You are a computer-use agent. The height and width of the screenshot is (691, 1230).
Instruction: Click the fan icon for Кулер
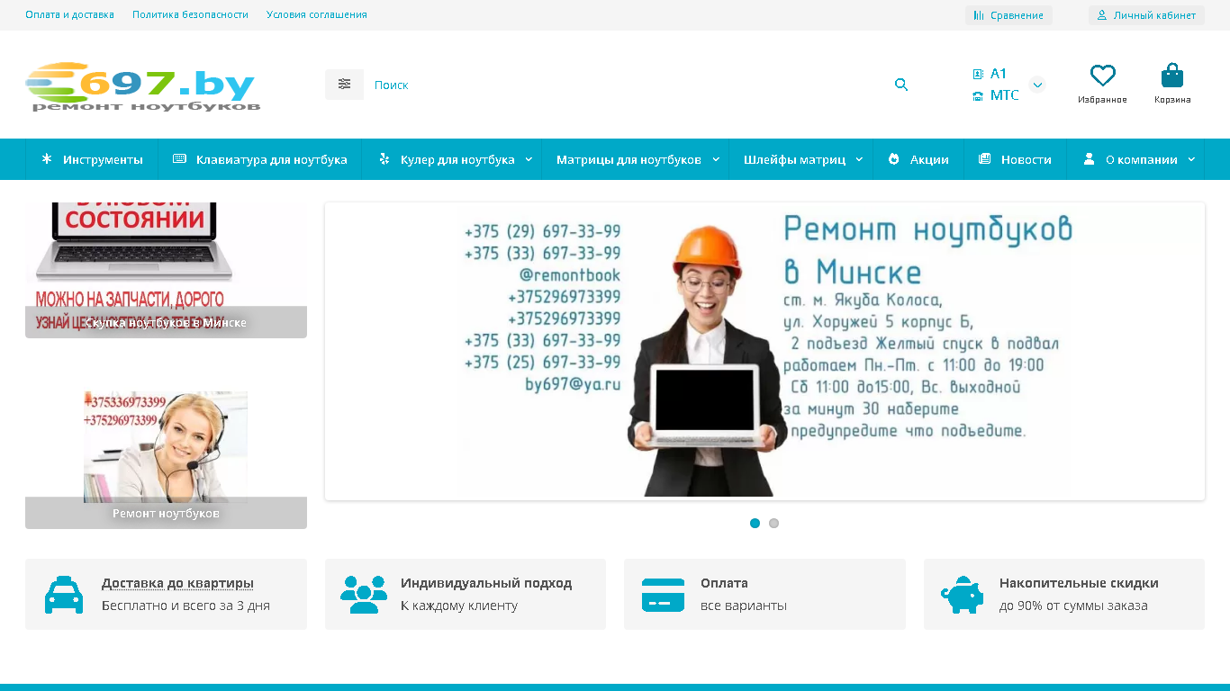pyautogui.click(x=384, y=159)
